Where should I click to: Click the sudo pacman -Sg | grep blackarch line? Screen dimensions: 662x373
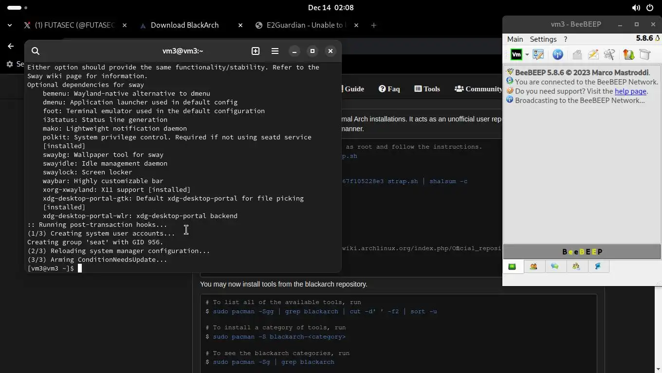(x=274, y=362)
